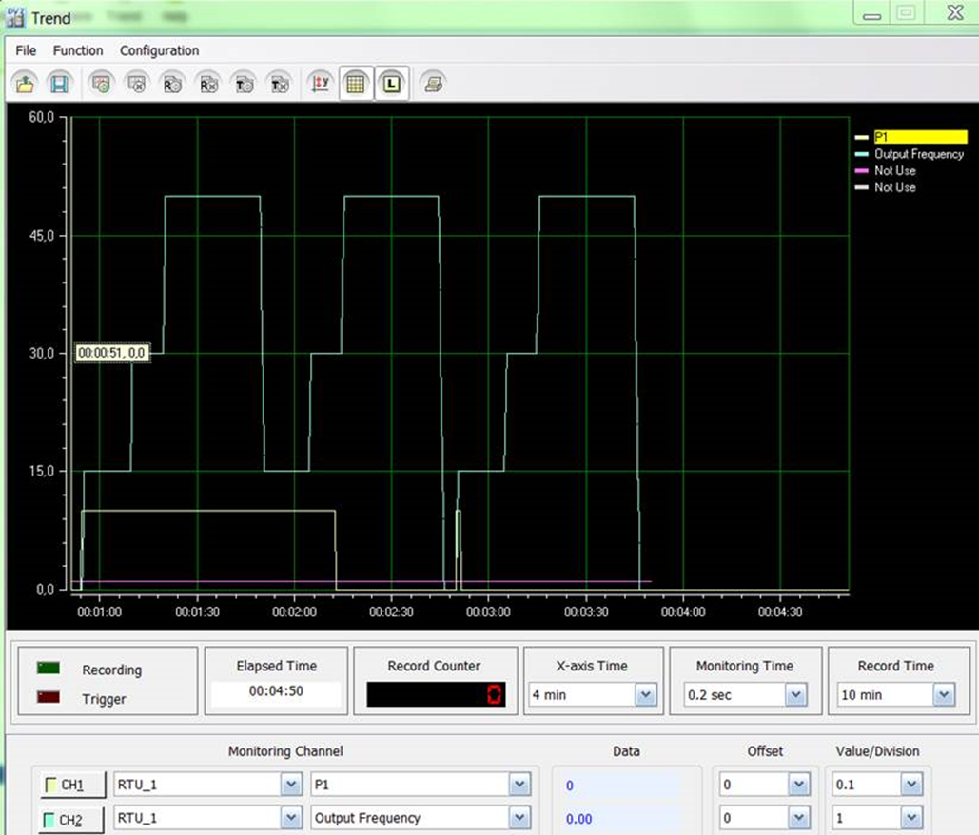Toggle the Y-axis scale display icon
This screenshot has width=979, height=835.
[318, 83]
